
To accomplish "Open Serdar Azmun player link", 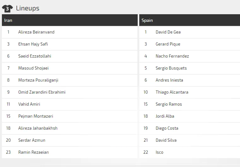I will click(x=32, y=140).
